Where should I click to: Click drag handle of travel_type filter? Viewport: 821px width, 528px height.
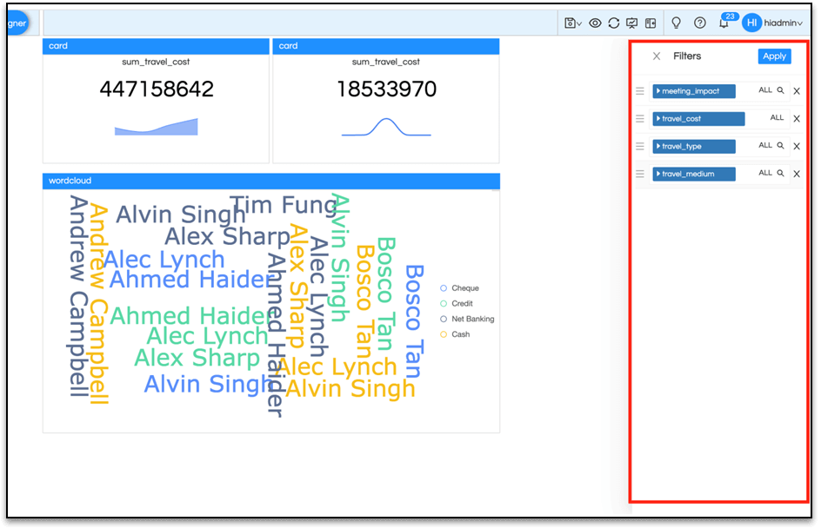click(x=640, y=147)
